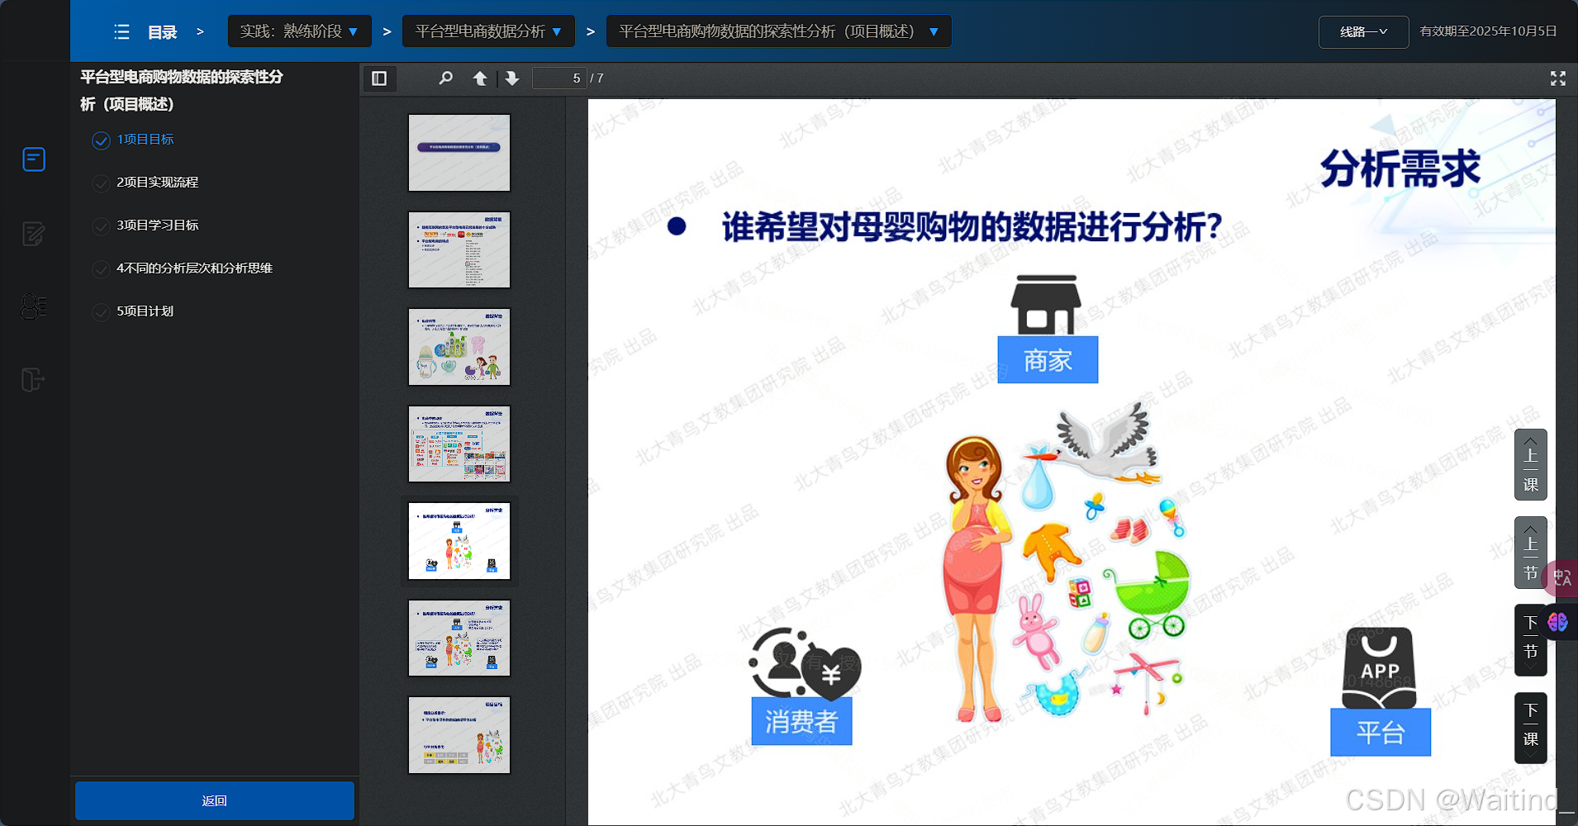Click the 分析需求 slide heading
Viewport: 1578px width, 826px height.
[1400, 169]
